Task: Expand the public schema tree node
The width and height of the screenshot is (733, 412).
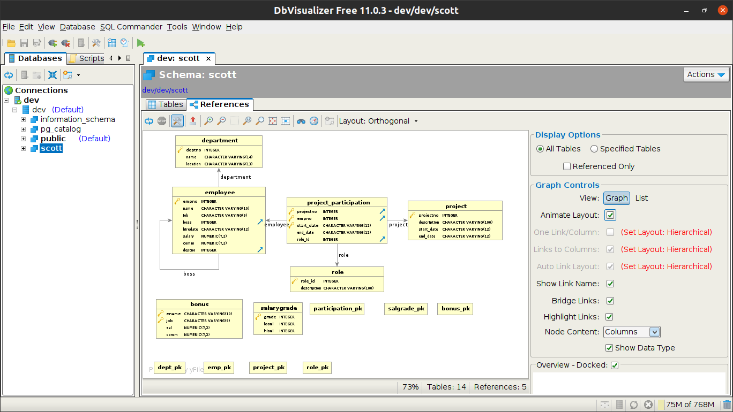Action: click(24, 139)
